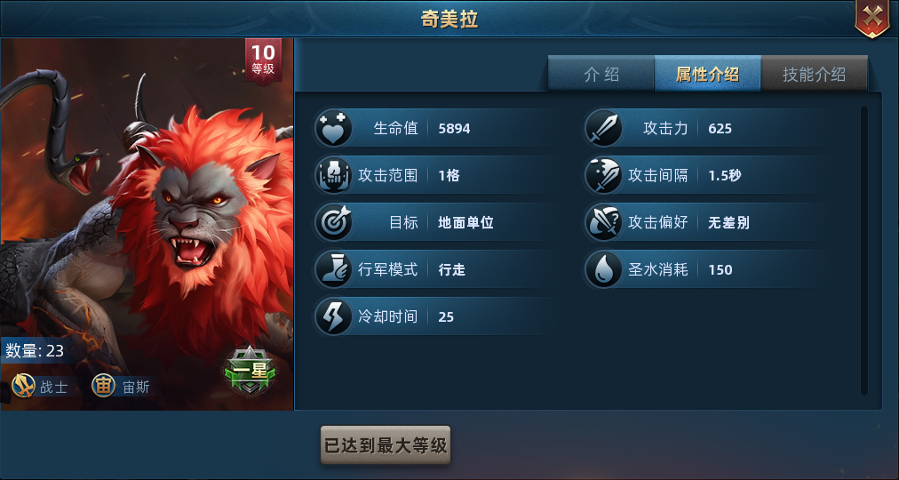Tap the Chimera lion portrait artwork
The image size is (899, 480).
(147, 224)
